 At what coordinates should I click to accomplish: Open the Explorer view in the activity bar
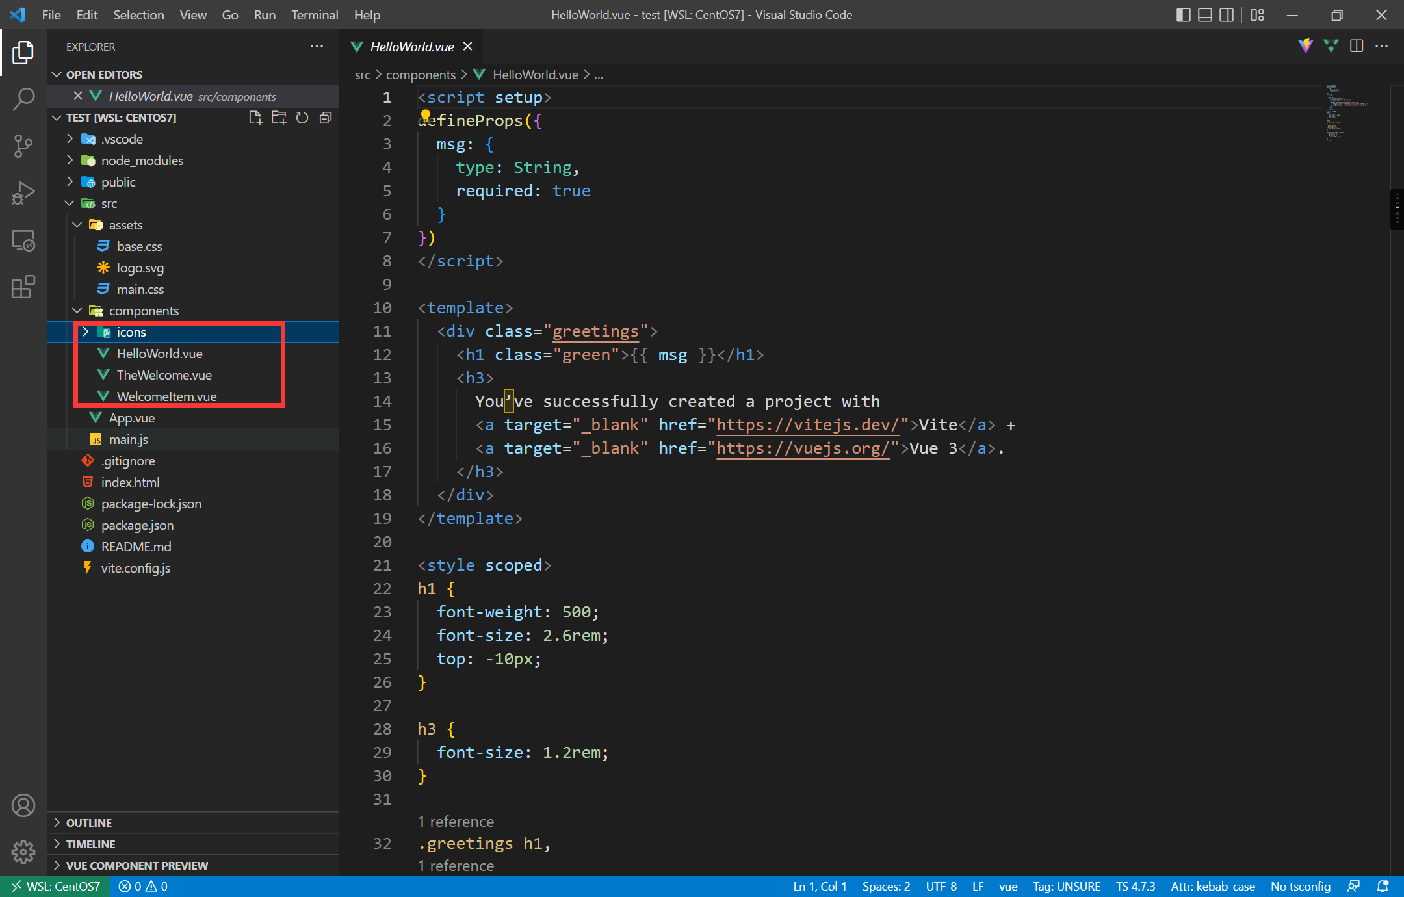point(23,53)
